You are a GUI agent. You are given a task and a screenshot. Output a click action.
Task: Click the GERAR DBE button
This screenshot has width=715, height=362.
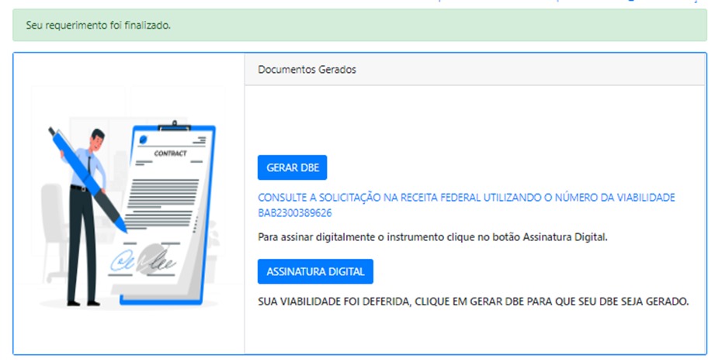293,167
